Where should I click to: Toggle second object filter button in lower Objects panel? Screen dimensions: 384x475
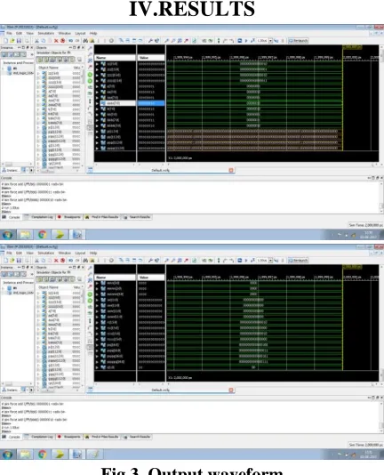[x=46, y=279]
